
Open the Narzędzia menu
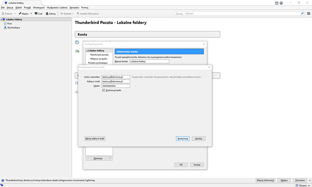[x=74, y=7]
